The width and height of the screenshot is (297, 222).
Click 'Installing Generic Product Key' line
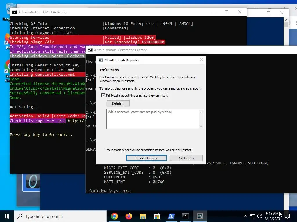pyautogui.click(x=44, y=65)
